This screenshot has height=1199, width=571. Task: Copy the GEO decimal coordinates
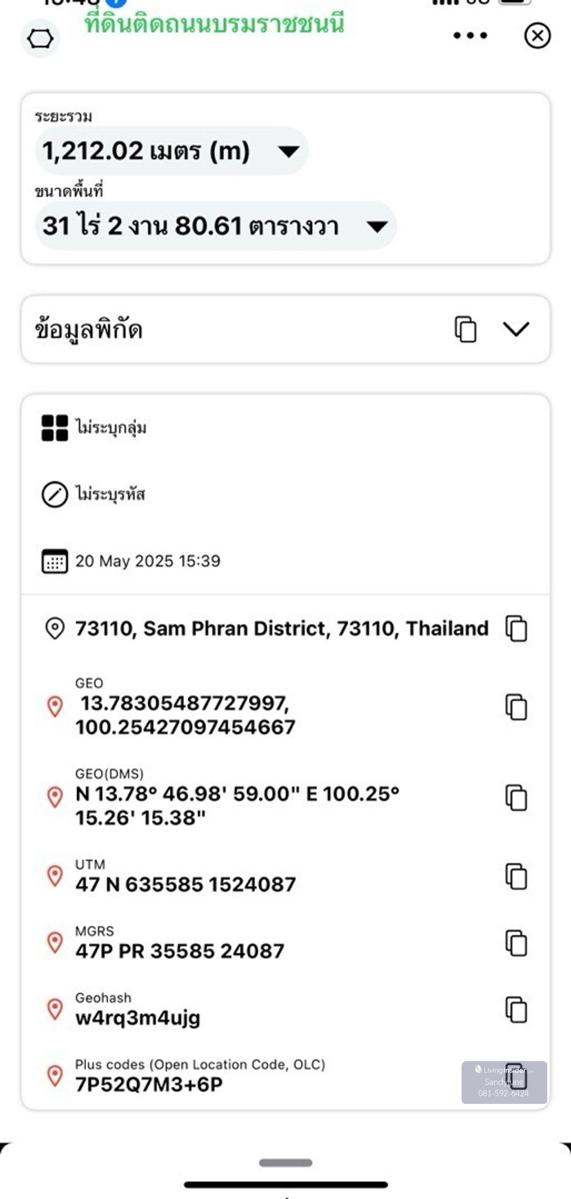pyautogui.click(x=516, y=707)
